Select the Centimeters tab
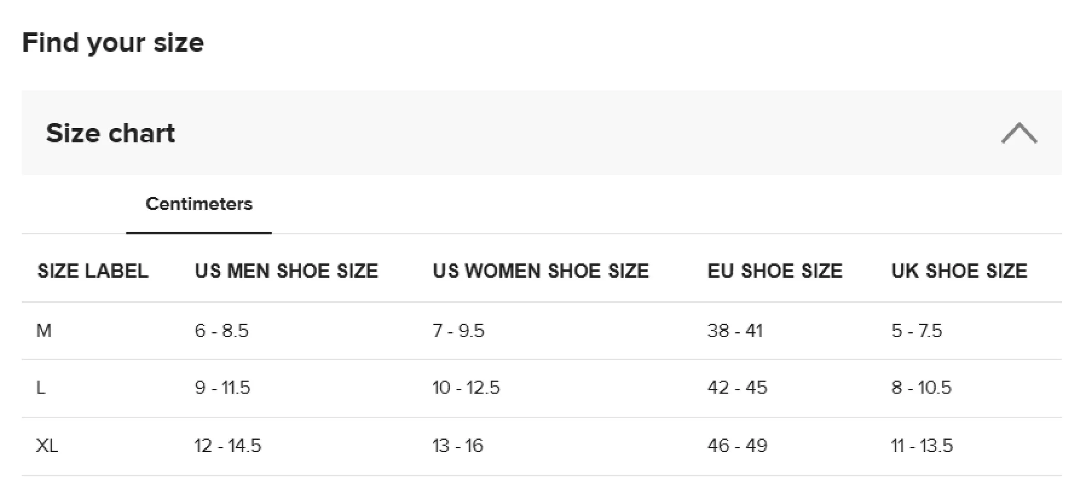The image size is (1079, 504). [x=199, y=204]
